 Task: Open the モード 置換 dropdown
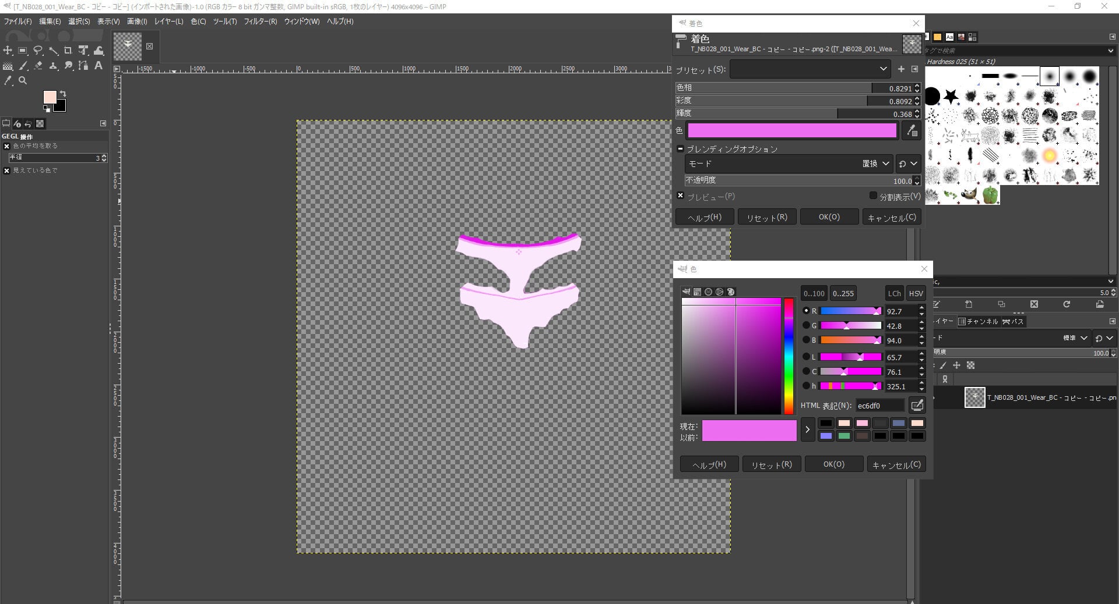point(788,164)
